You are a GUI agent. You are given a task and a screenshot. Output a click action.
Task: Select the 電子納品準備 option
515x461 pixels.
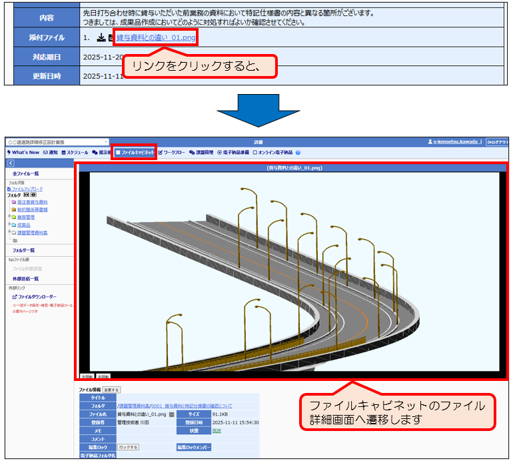233,152
